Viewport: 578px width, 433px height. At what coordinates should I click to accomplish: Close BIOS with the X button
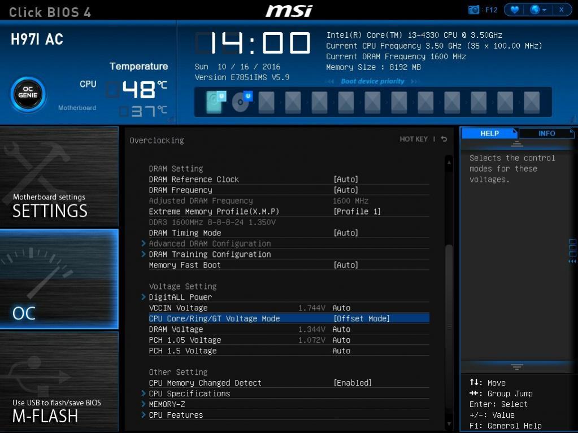(562, 10)
